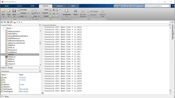
Task: Click the decrease indent icon
Action: click(x=57, y=16)
